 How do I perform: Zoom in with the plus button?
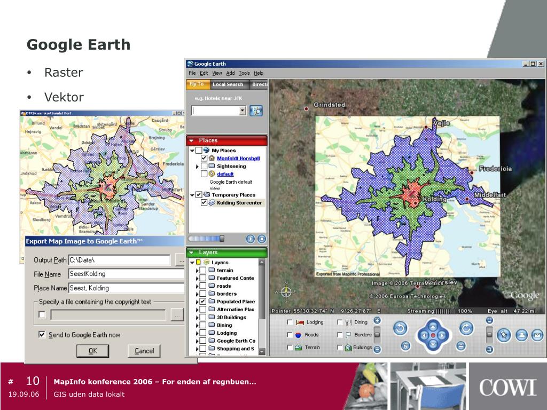point(377,320)
